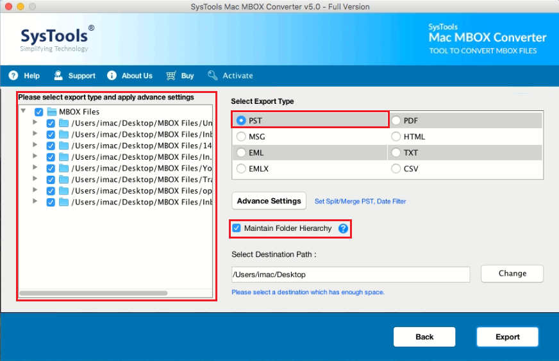Open Help via the question-mark toolbar icon

(x=13, y=76)
